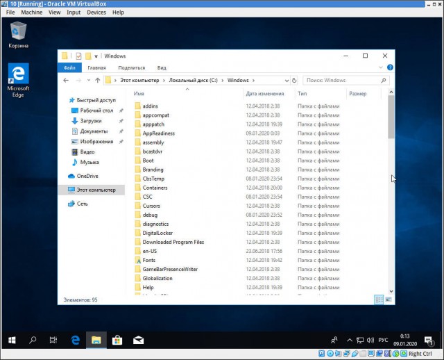Viewport: 444px width, 360px height.
Task: Go up one level with Up arrow
Action: (x=97, y=81)
